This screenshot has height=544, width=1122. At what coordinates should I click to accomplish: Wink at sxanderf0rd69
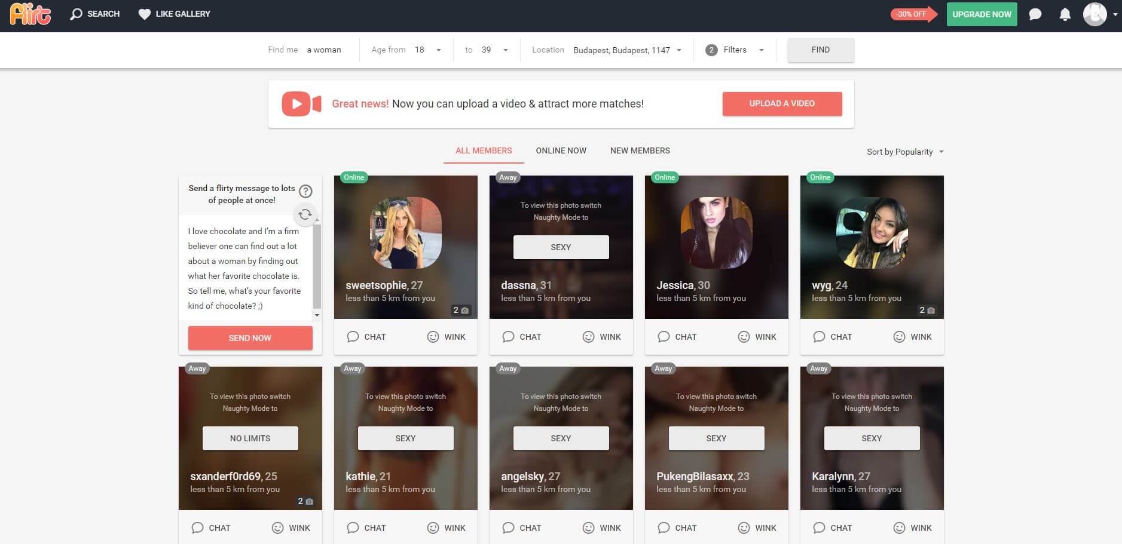click(x=291, y=528)
